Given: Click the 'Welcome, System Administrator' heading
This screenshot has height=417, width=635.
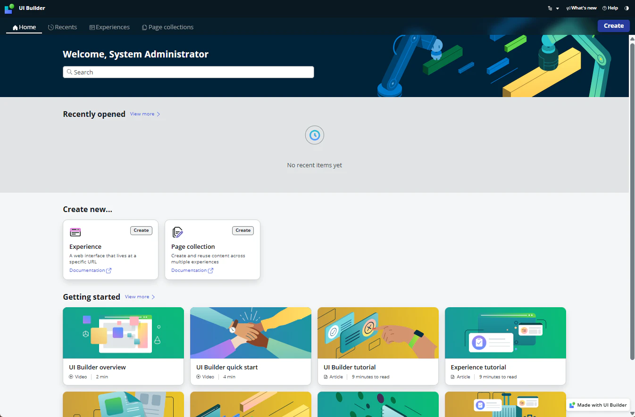Looking at the screenshot, I should 136,54.
